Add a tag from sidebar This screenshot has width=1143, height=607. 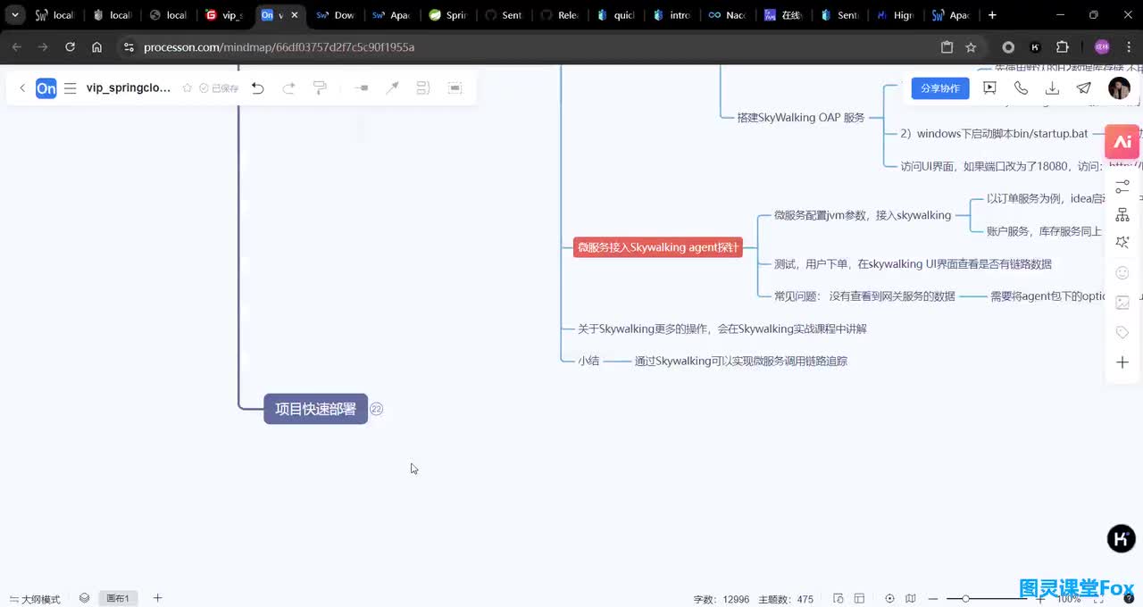[1122, 332]
